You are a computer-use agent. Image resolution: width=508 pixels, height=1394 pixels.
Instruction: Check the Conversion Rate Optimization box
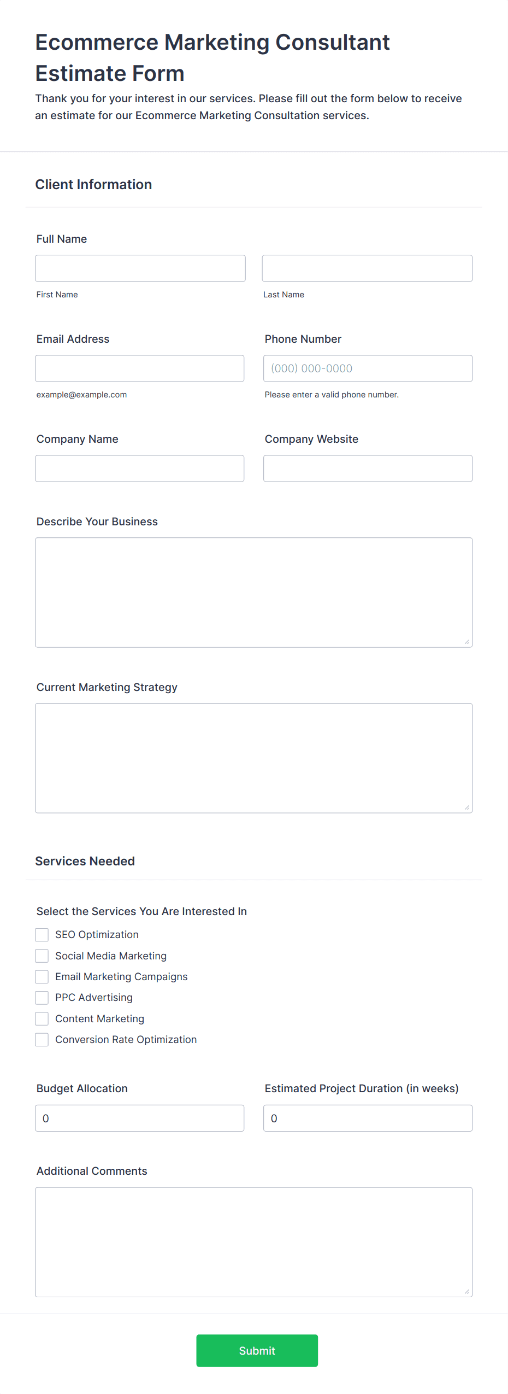pos(42,1039)
